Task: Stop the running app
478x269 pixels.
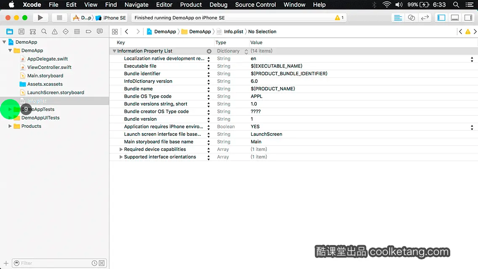Action: point(59,18)
